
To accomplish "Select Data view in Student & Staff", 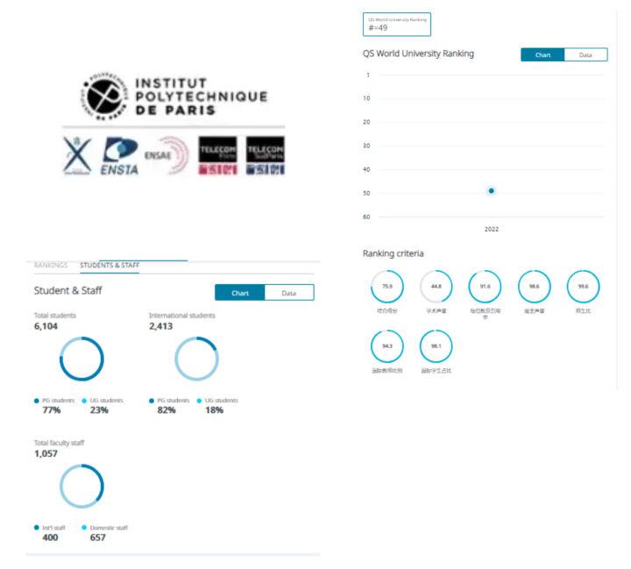I will coord(289,293).
